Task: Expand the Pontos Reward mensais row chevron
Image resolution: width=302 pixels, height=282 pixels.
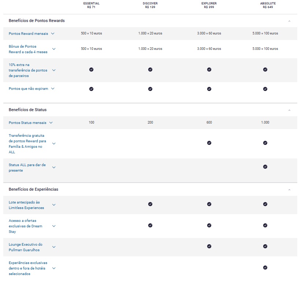Action: point(53,33)
